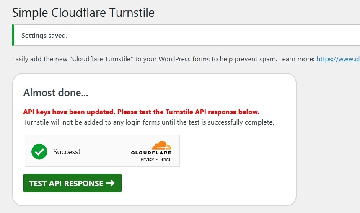Image resolution: width=360 pixels, height=213 pixels.
Task: Follow the Learn more URL link
Action: click(x=338, y=59)
